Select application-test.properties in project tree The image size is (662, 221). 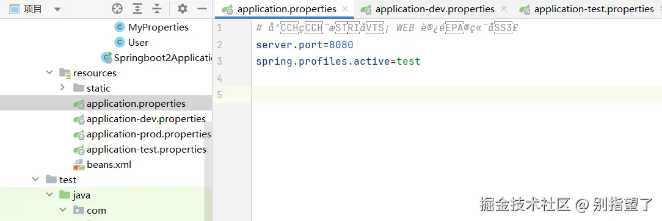click(x=147, y=150)
